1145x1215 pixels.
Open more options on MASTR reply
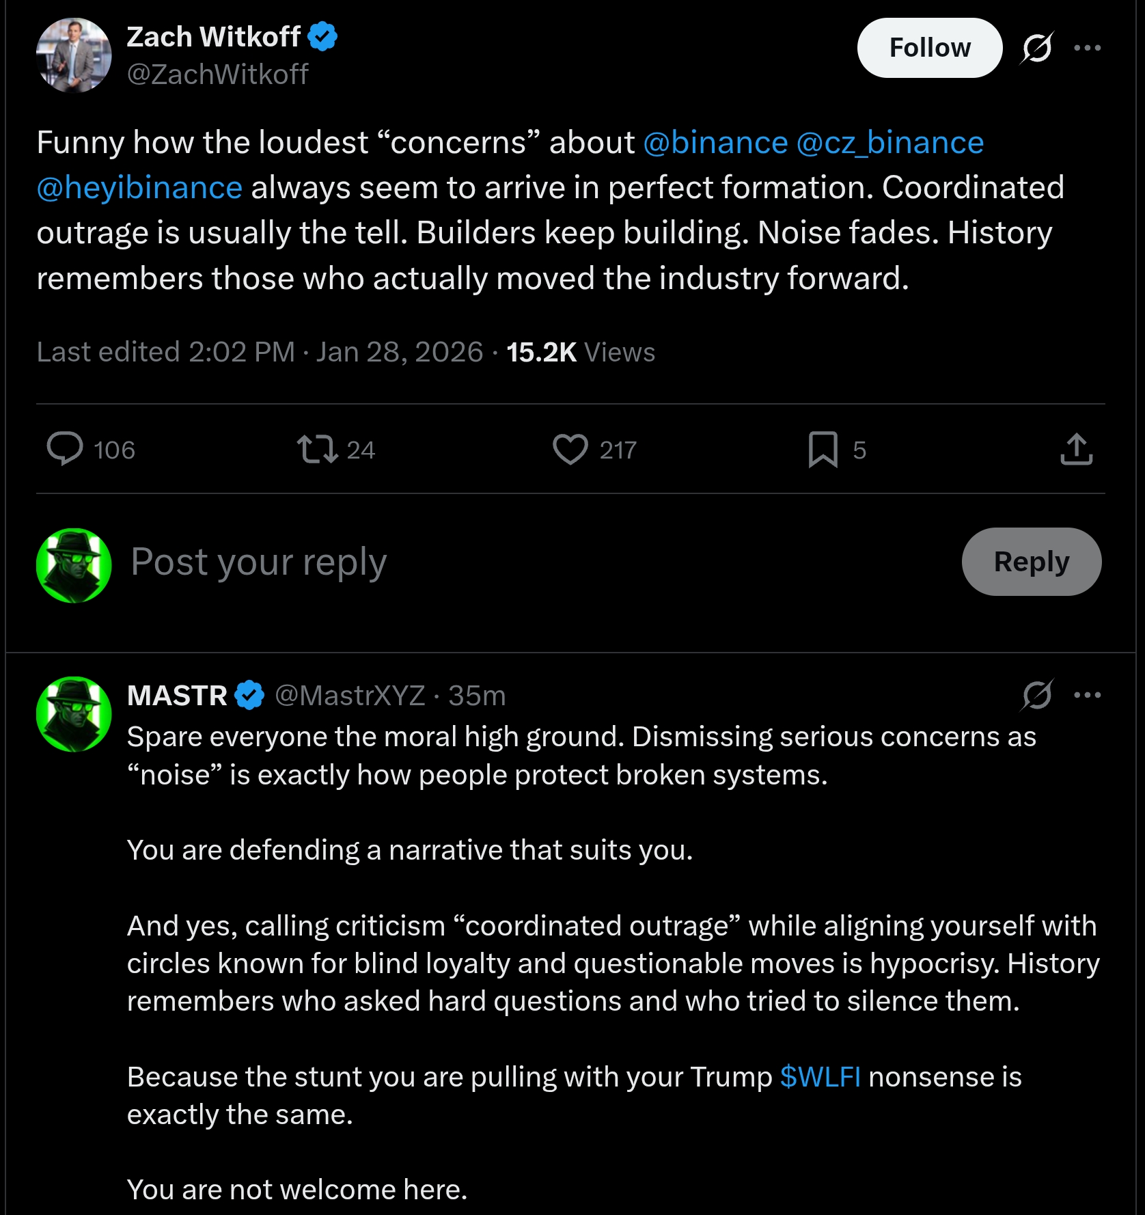pyautogui.click(x=1087, y=696)
